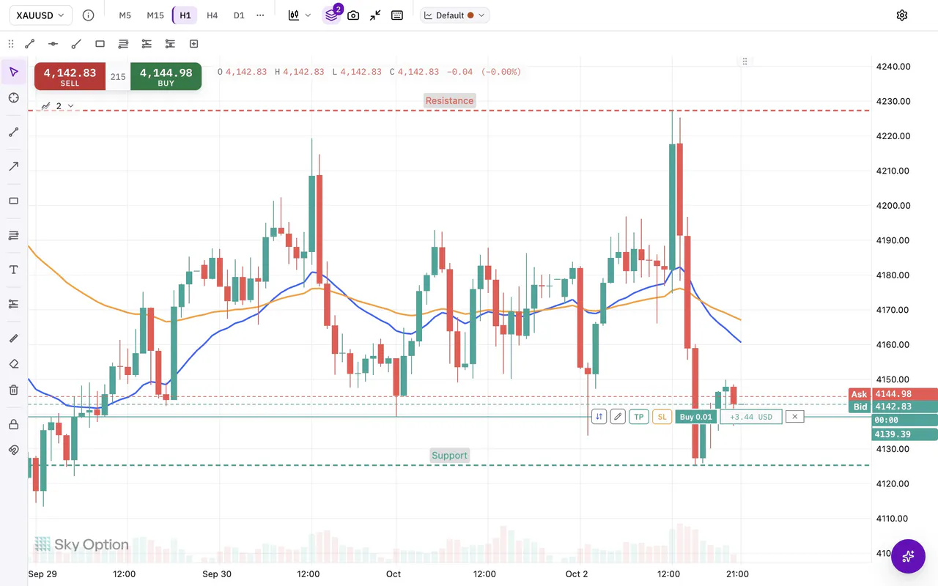938x586 pixels.
Task: Open the Default template dropdown
Action: click(x=455, y=15)
